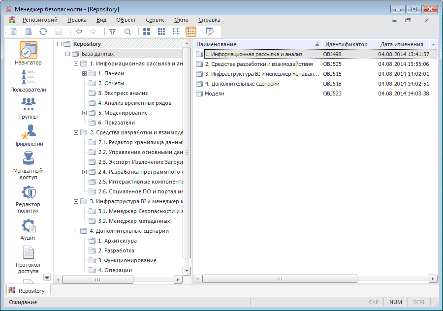The height and width of the screenshot is (311, 443).
Task: Open Редактор политик section
Action: (x=28, y=199)
